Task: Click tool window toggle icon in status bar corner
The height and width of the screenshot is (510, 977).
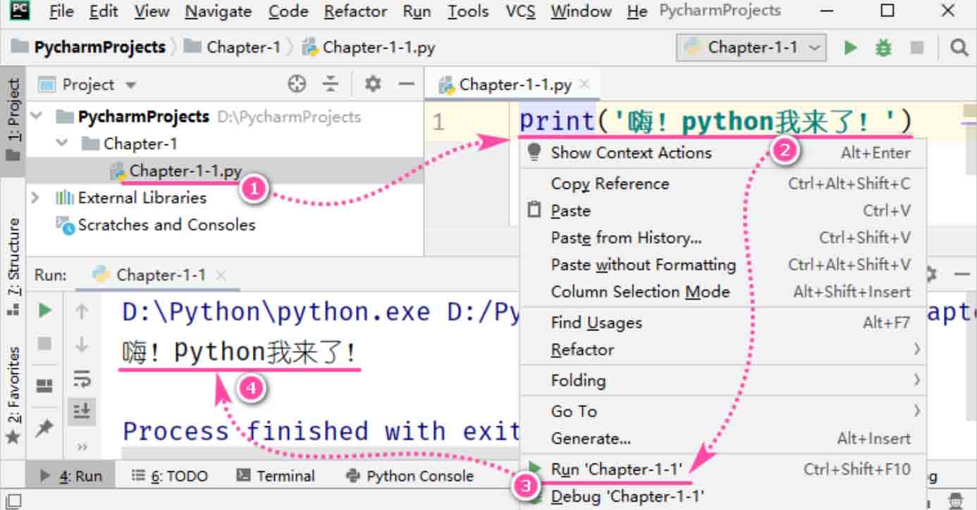Action: pos(13,502)
